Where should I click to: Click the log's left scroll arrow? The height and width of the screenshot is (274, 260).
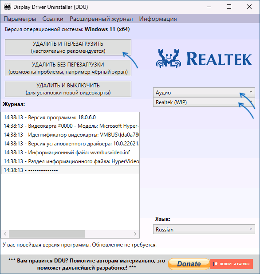pos(5,234)
